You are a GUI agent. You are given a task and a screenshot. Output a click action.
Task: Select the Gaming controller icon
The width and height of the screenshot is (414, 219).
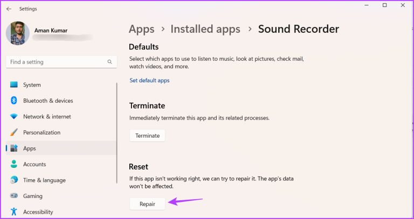tap(13, 196)
